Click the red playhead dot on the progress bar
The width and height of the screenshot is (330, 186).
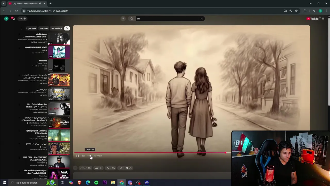click(x=226, y=153)
